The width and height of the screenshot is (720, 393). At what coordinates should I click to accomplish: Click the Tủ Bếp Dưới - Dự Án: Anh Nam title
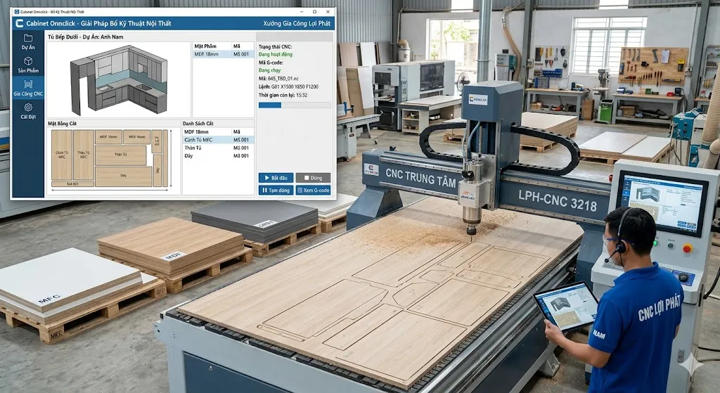click(85, 37)
